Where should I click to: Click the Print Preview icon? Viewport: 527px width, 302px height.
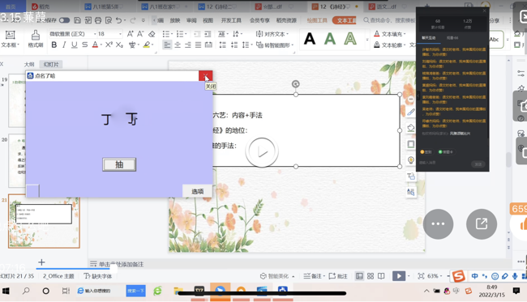pos(109,20)
